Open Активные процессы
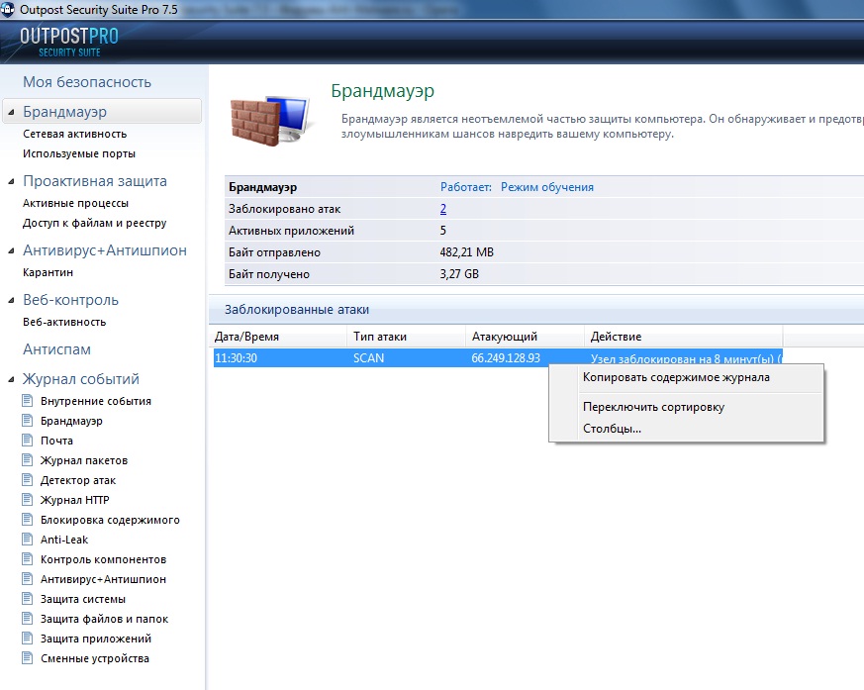This screenshot has height=690, width=864. pos(75,203)
